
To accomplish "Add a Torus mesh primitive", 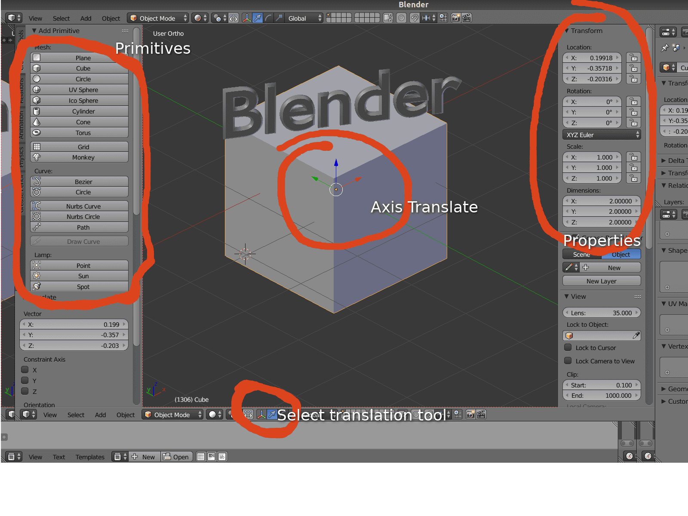I will (80, 133).
